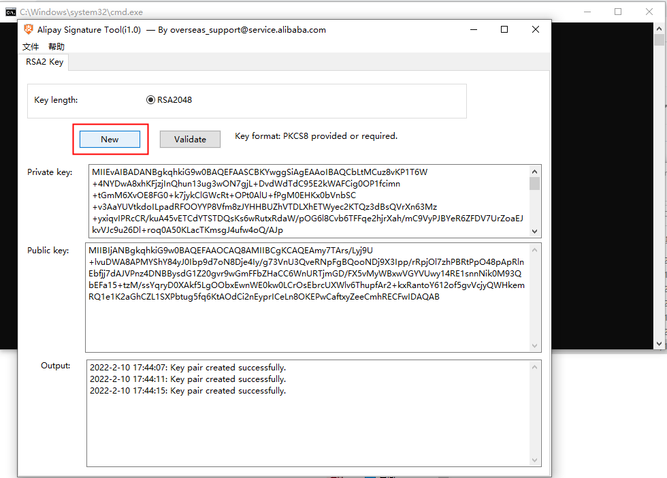Click the Private key scrollbar thumb
667x478 pixels.
[x=535, y=183]
